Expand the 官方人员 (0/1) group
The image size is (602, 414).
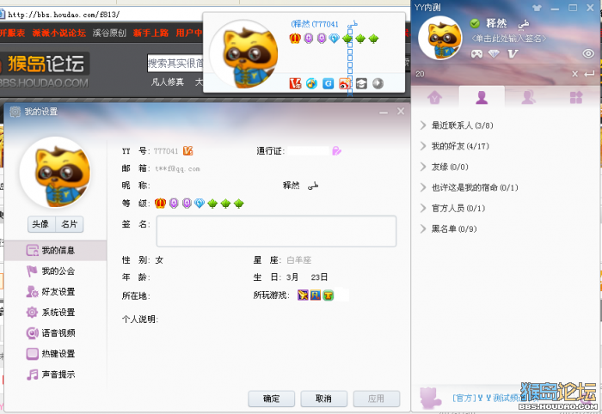pyautogui.click(x=452, y=208)
